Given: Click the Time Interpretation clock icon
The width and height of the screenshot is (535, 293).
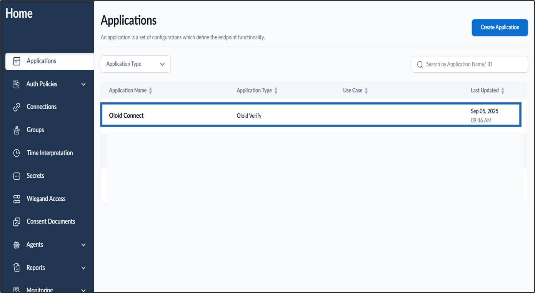Looking at the screenshot, I should coord(17,153).
